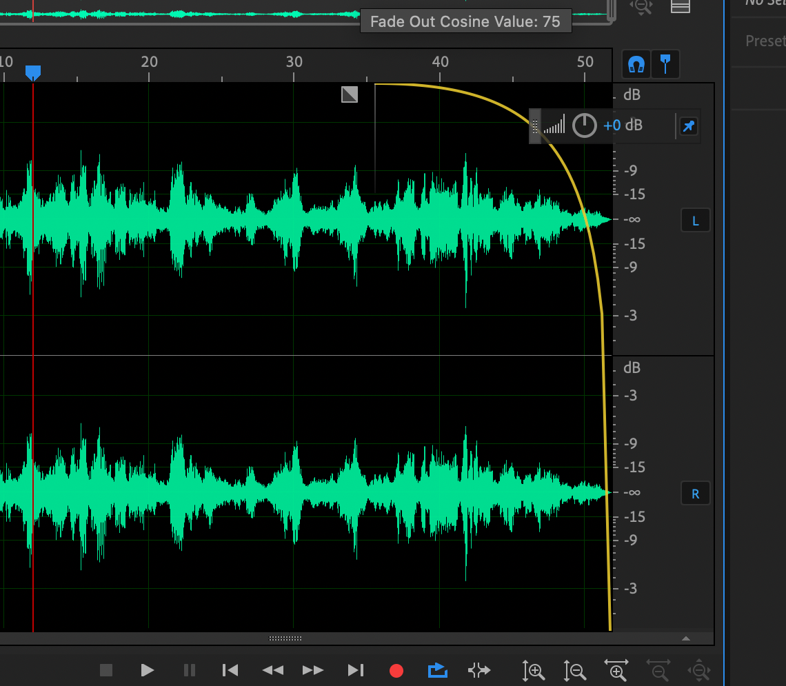Click the blue playhead marker on ruler
The width and height of the screenshot is (786, 686).
pos(33,72)
